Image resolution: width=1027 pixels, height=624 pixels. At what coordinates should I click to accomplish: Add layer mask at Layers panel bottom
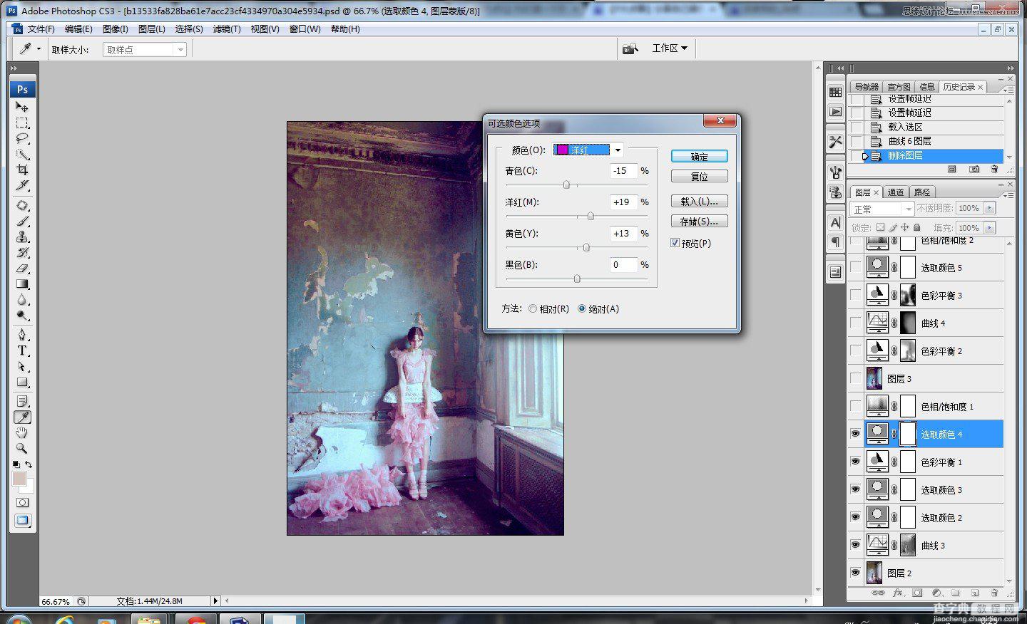pyautogui.click(x=917, y=593)
